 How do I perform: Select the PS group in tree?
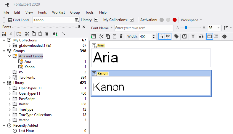[x=21, y=72]
